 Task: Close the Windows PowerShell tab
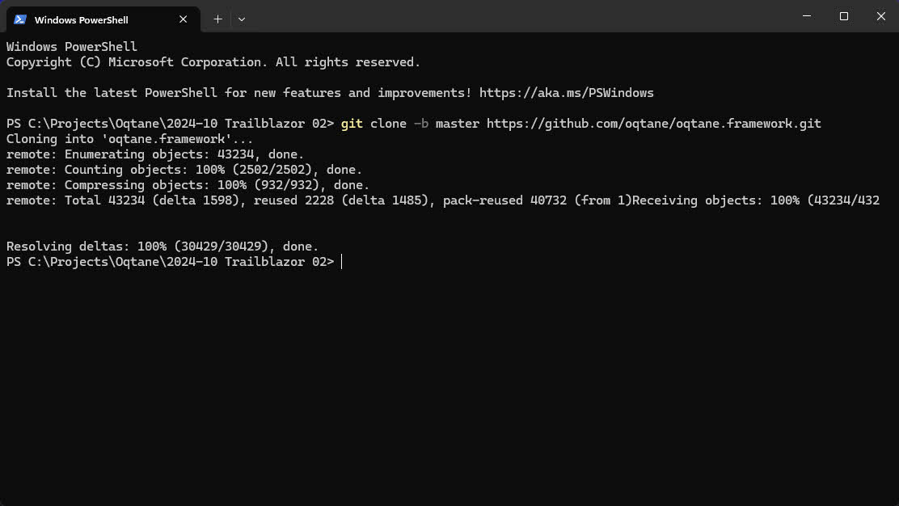coord(184,19)
